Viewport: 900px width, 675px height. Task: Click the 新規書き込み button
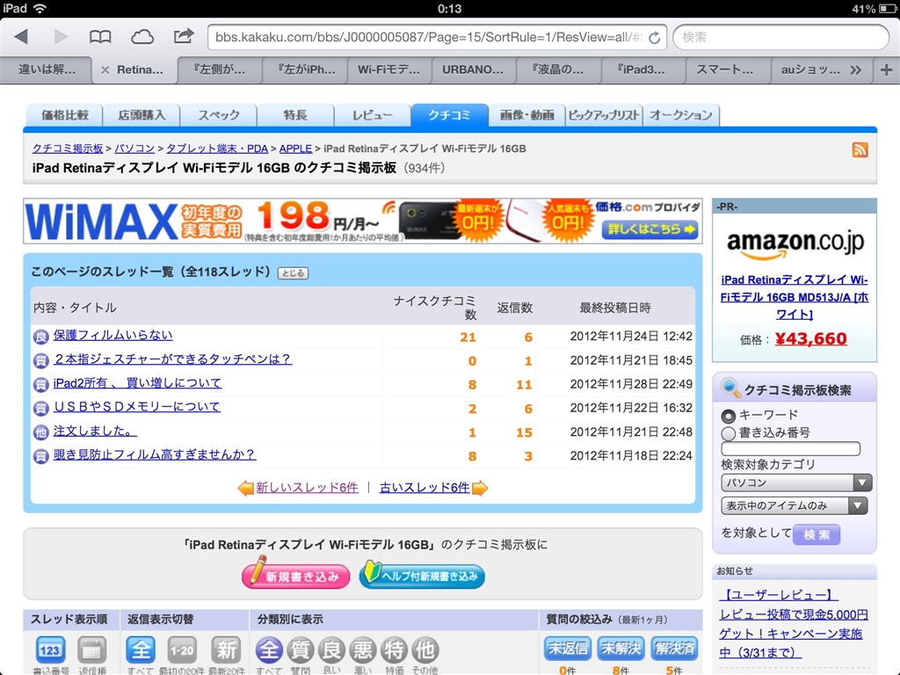pos(295,575)
